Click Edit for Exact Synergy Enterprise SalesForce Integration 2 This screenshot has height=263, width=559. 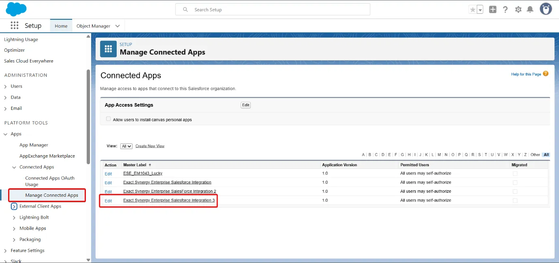(x=108, y=192)
